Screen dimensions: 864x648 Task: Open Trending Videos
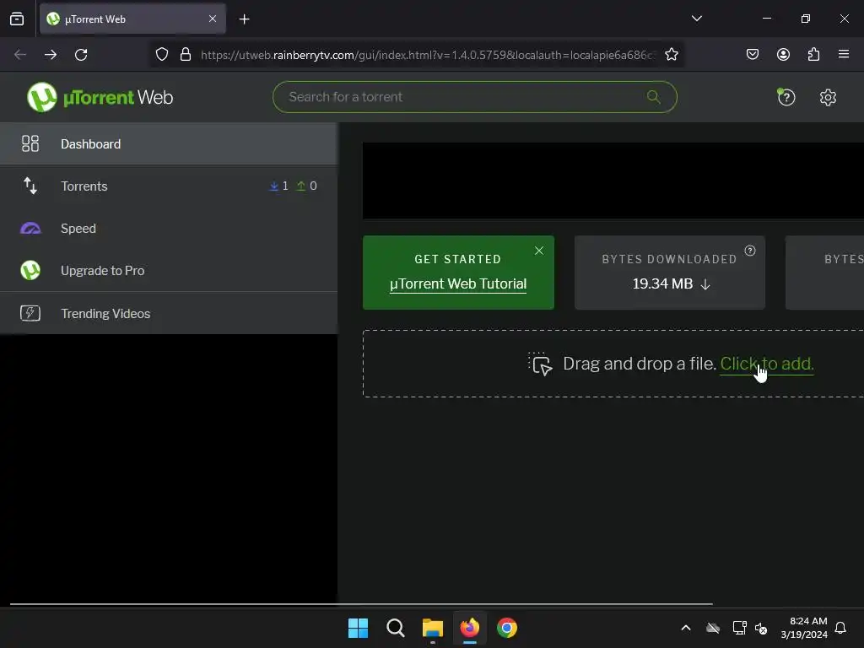169,313
